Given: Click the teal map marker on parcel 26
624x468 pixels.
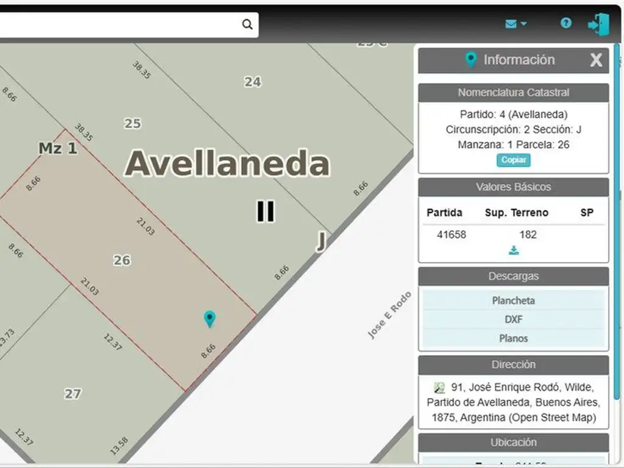Looking at the screenshot, I should [210, 318].
